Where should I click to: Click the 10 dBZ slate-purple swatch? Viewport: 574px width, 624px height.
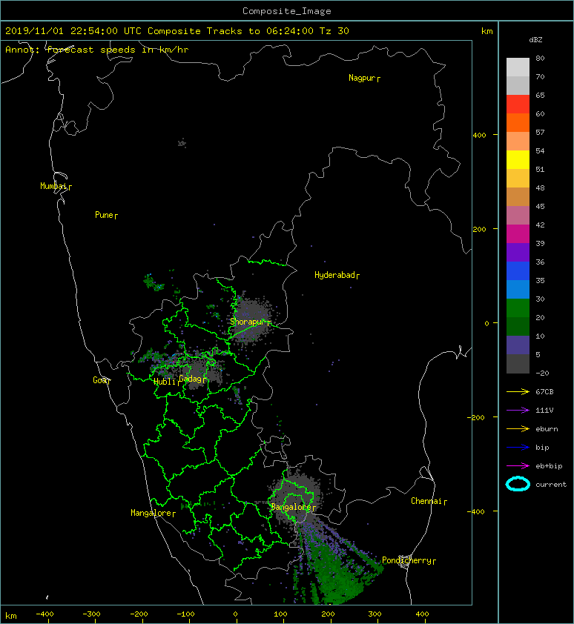coord(518,345)
